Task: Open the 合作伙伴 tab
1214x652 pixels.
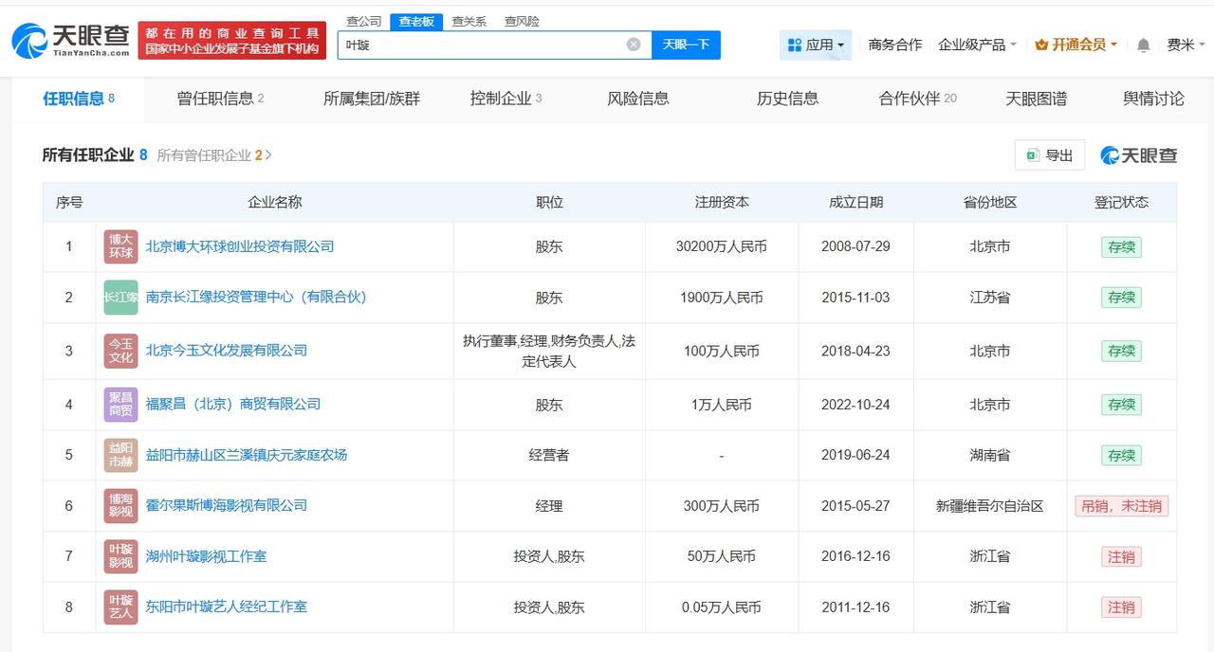Action: [910, 98]
